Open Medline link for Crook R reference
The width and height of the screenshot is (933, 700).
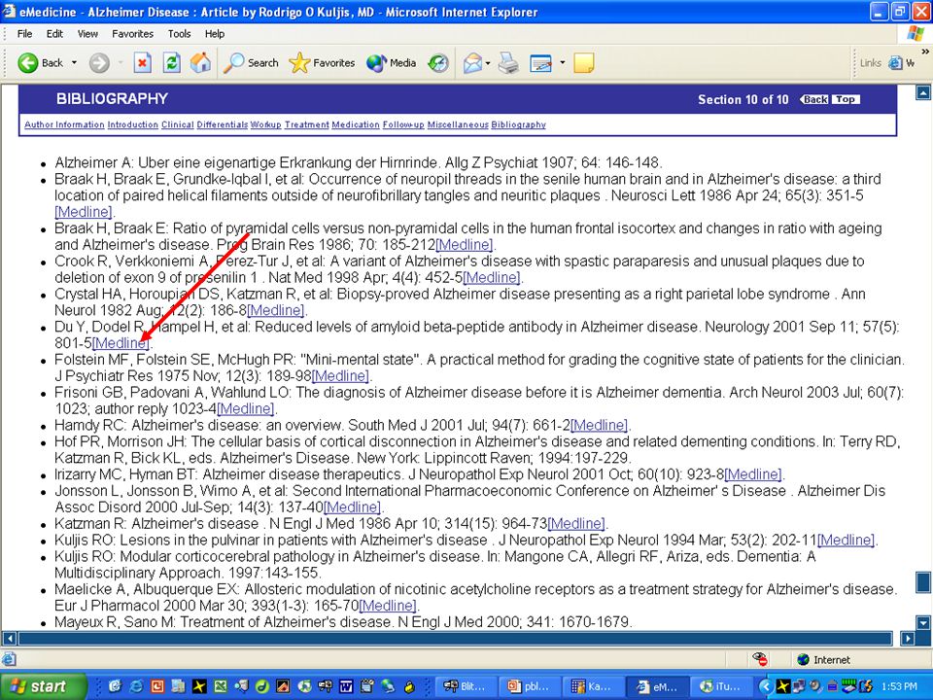[x=492, y=277]
